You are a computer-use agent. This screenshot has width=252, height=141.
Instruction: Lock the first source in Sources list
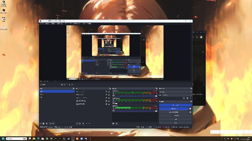click(109, 92)
